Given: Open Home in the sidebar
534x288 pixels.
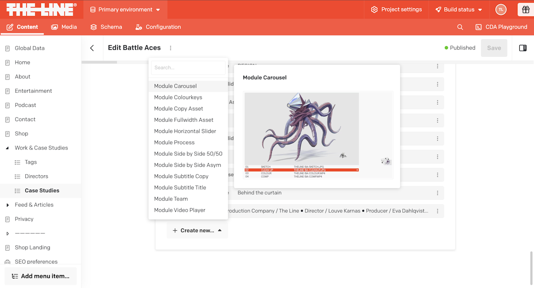Looking at the screenshot, I should (x=22, y=63).
